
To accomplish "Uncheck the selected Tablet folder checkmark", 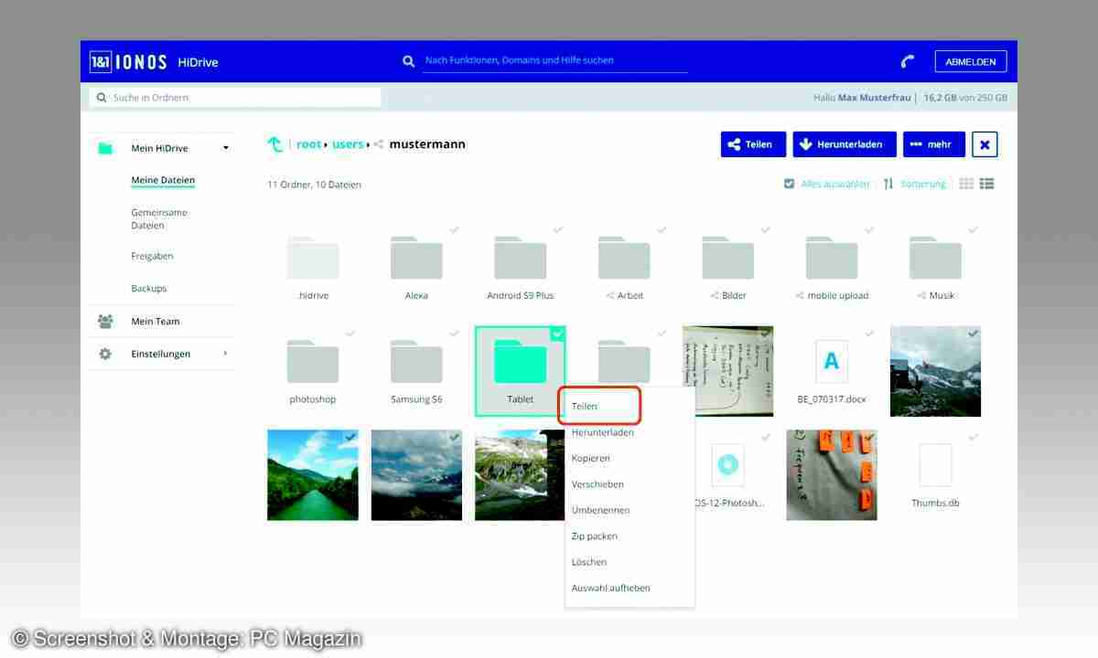I will tap(557, 334).
